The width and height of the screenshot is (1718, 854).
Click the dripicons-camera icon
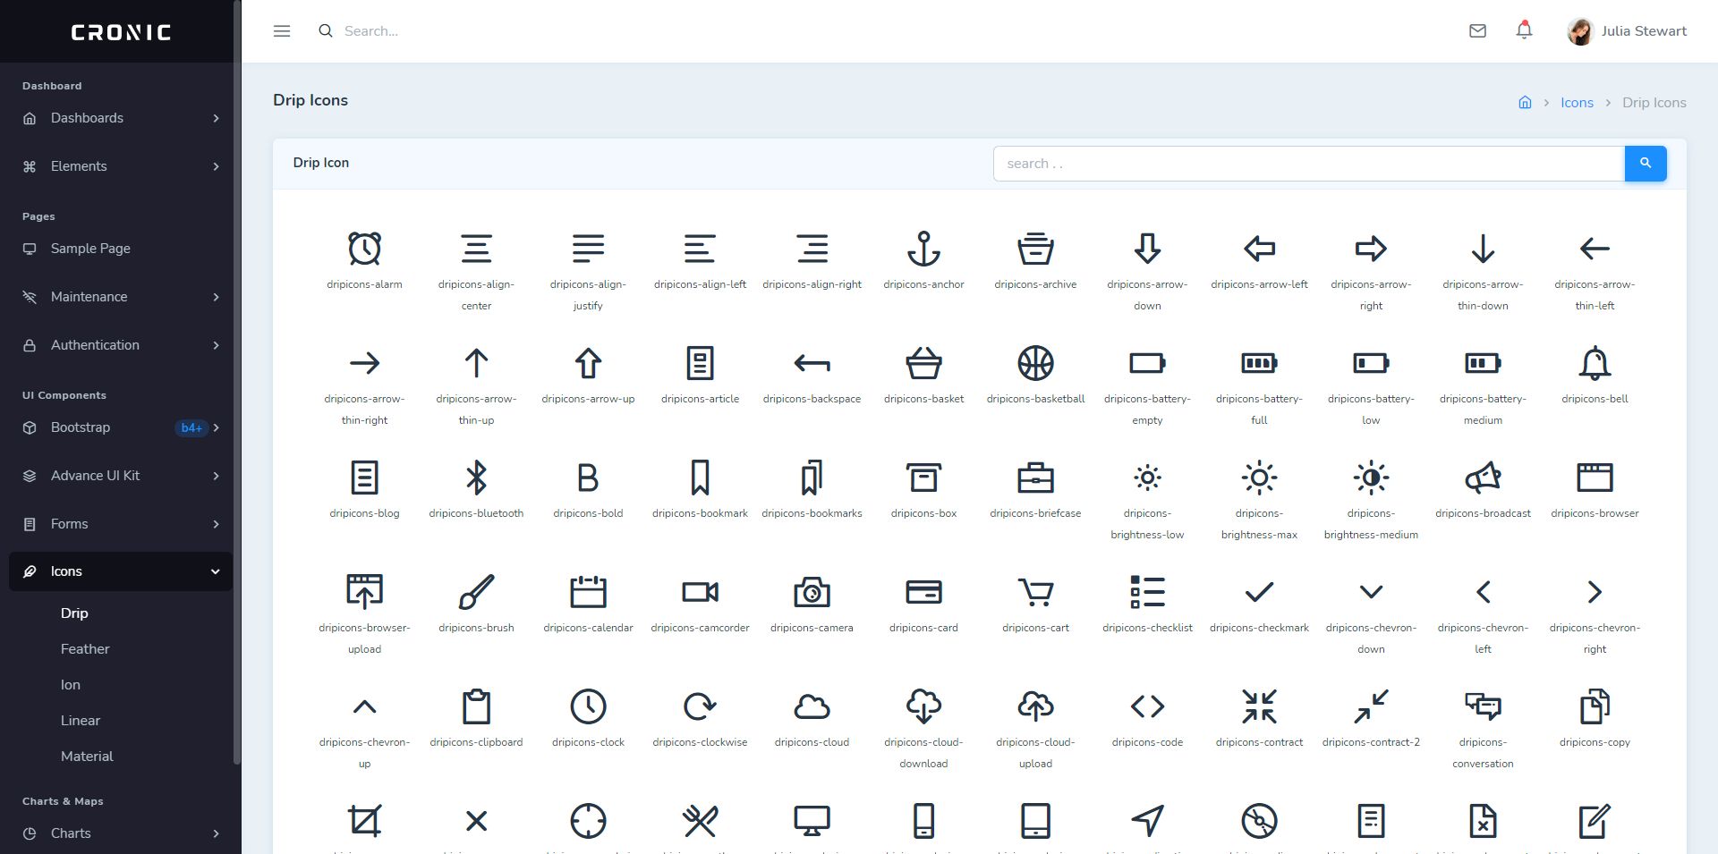coord(812,592)
